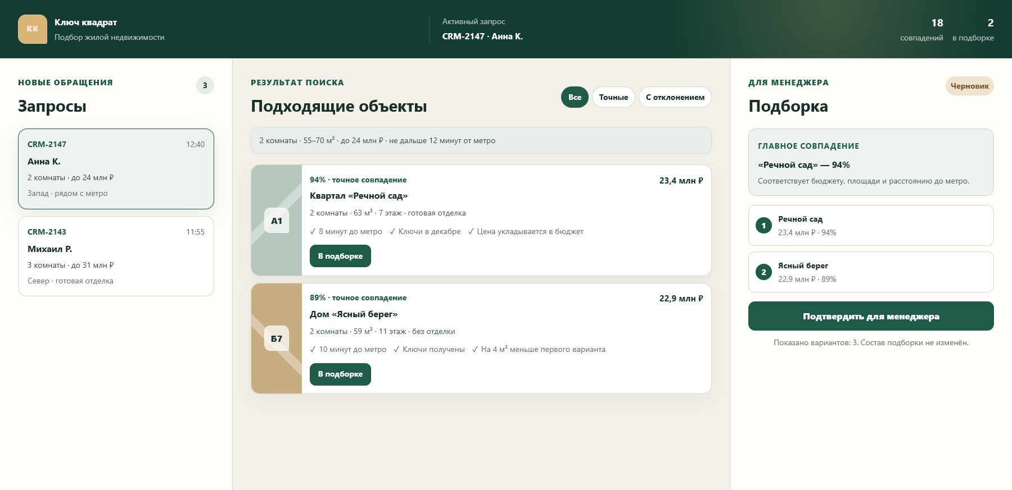Click the 12:40 timestamp on CRM-2147
1012x490 pixels.
tap(195, 144)
